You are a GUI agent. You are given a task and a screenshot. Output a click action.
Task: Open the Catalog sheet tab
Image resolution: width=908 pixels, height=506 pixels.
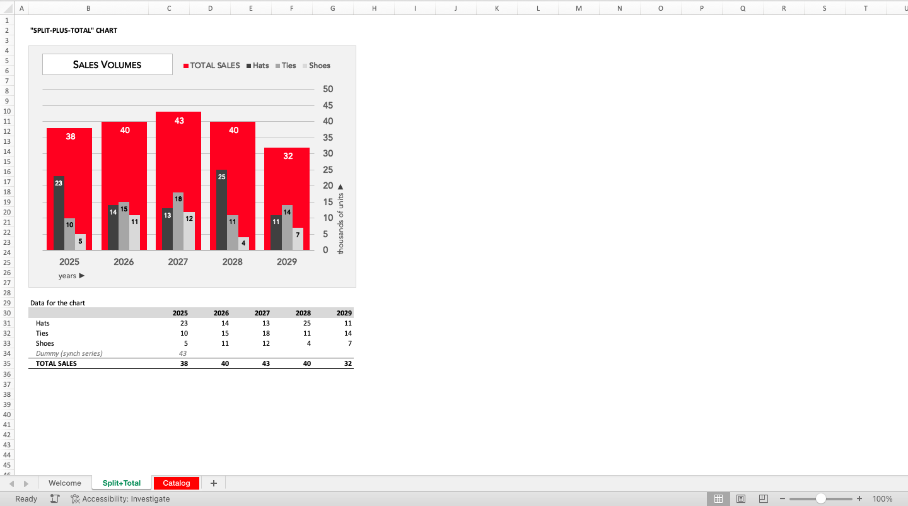[x=176, y=483]
